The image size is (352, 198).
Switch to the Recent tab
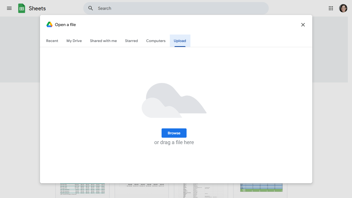[52, 40]
